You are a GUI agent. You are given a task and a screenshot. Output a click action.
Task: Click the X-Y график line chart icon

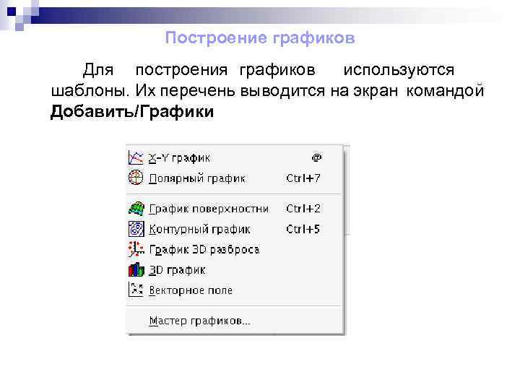pyautogui.click(x=136, y=158)
